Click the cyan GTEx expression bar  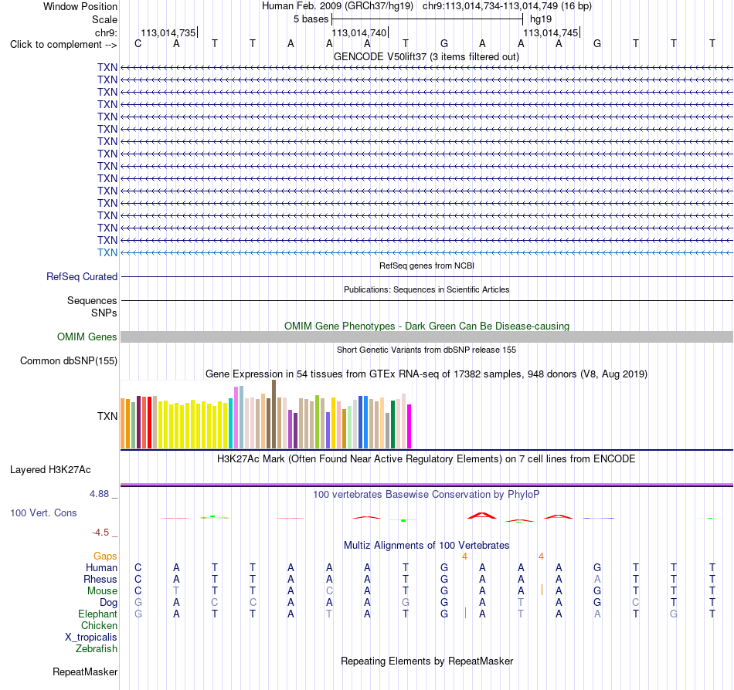(230, 424)
